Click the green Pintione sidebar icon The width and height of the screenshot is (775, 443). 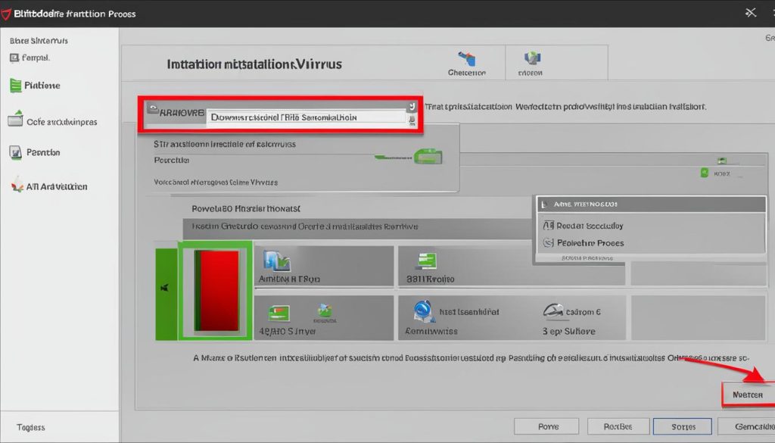point(15,86)
